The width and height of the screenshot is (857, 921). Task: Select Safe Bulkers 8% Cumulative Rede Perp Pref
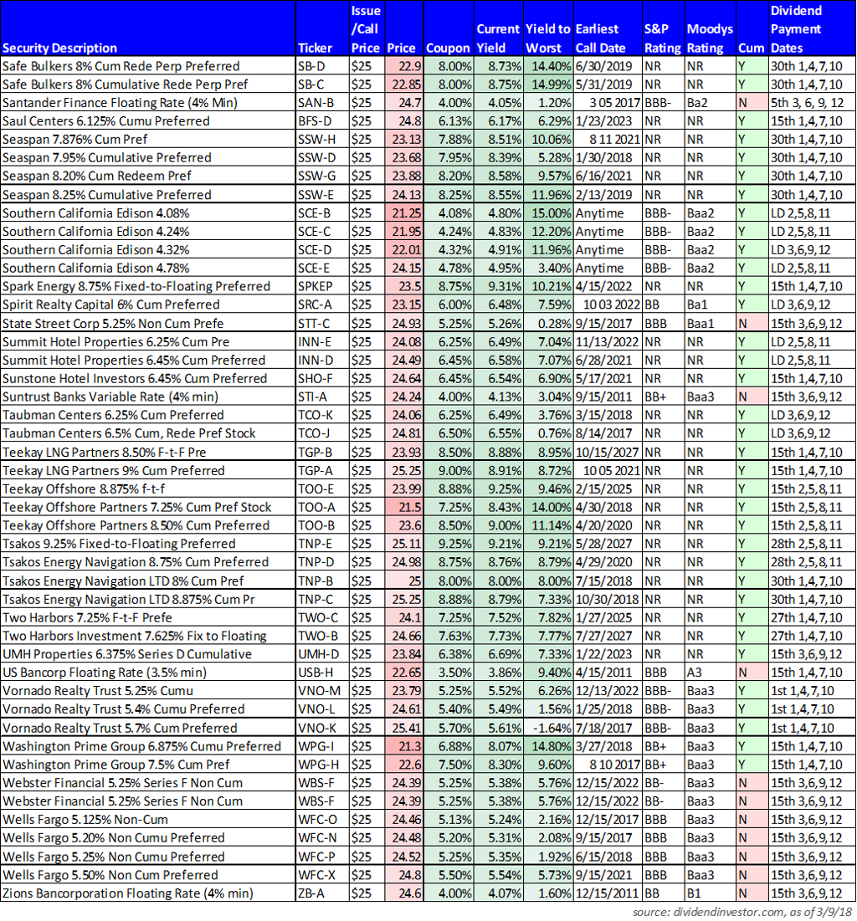pos(126,84)
